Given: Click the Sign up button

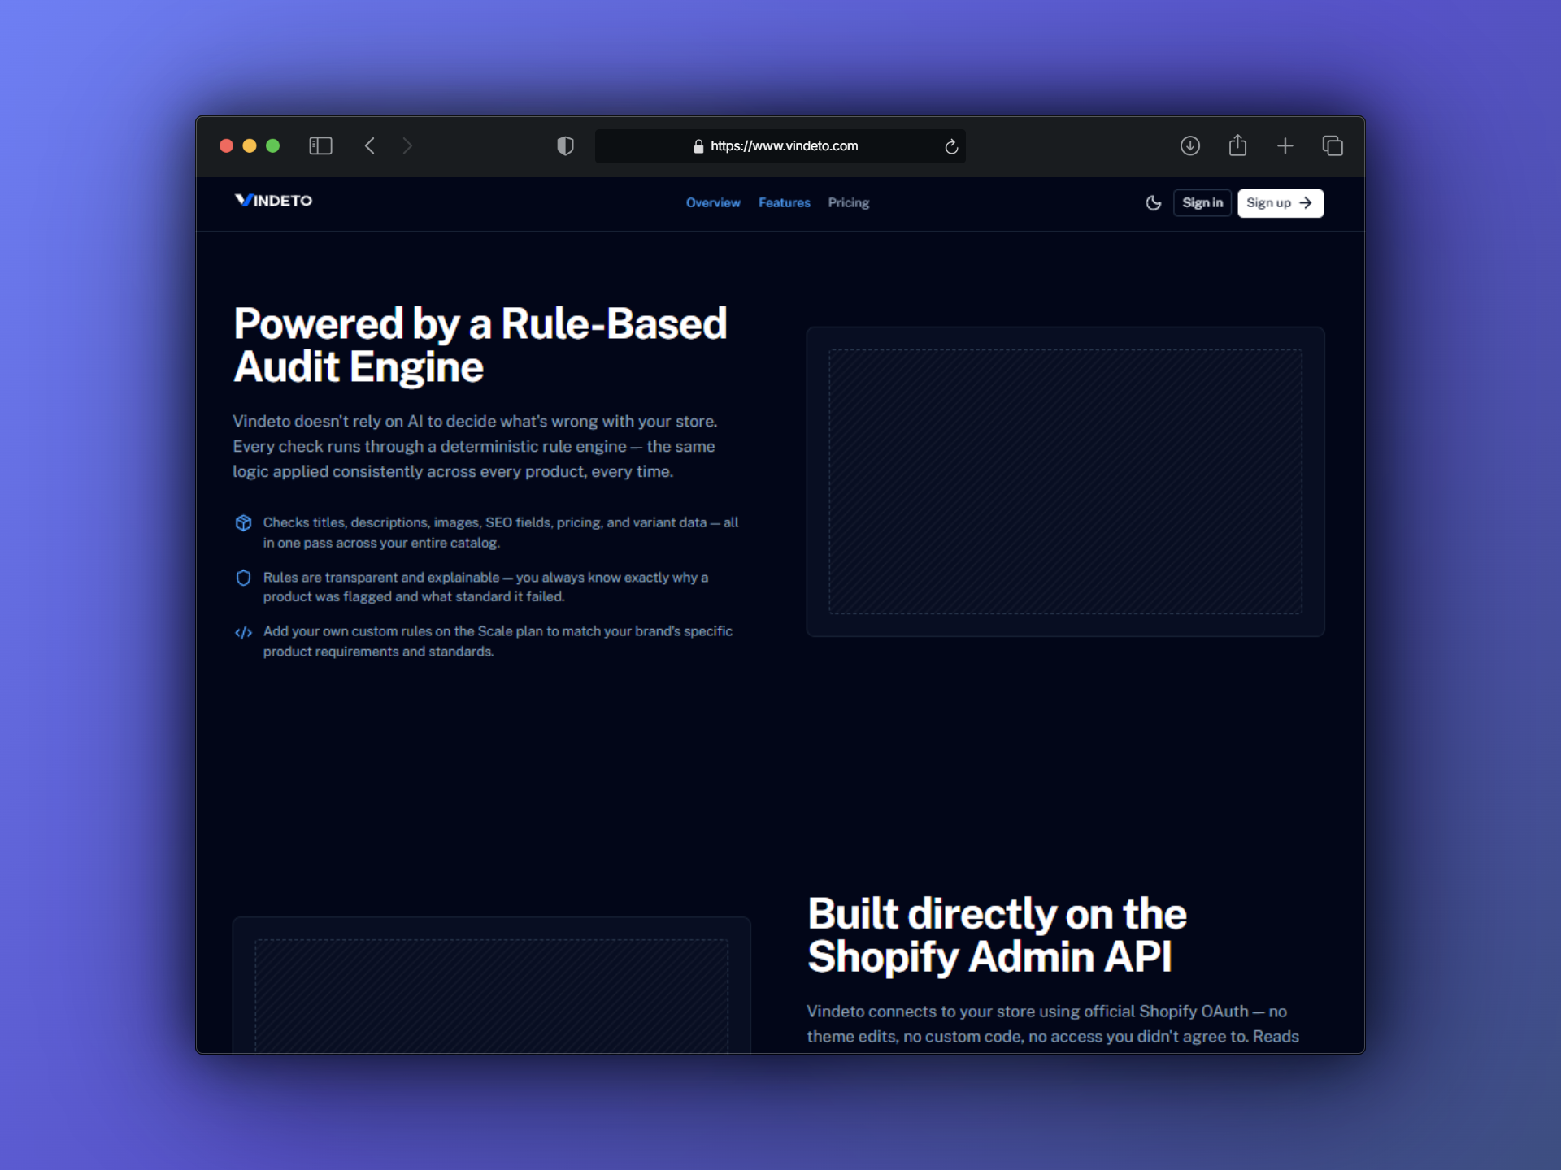Looking at the screenshot, I should coord(1279,203).
